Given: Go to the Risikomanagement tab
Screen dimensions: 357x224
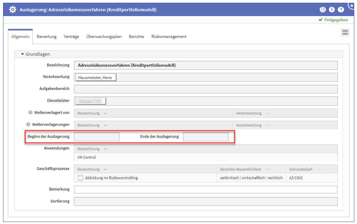Looking at the screenshot, I should 169,37.
